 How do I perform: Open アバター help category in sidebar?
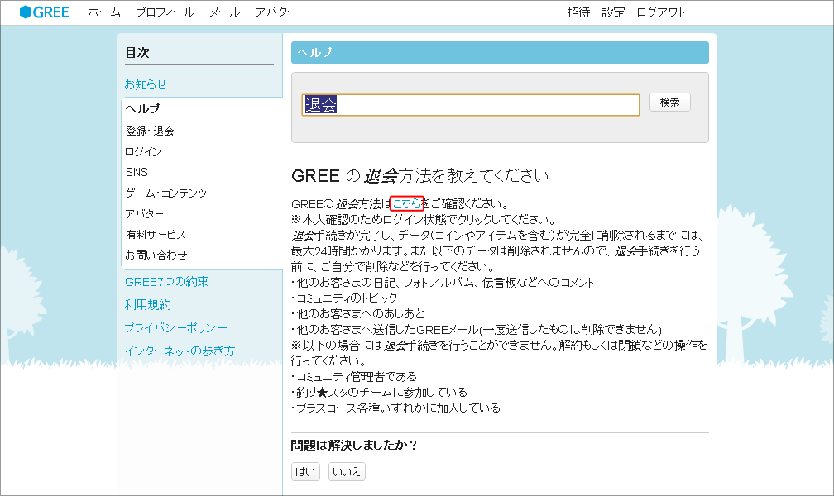145,214
